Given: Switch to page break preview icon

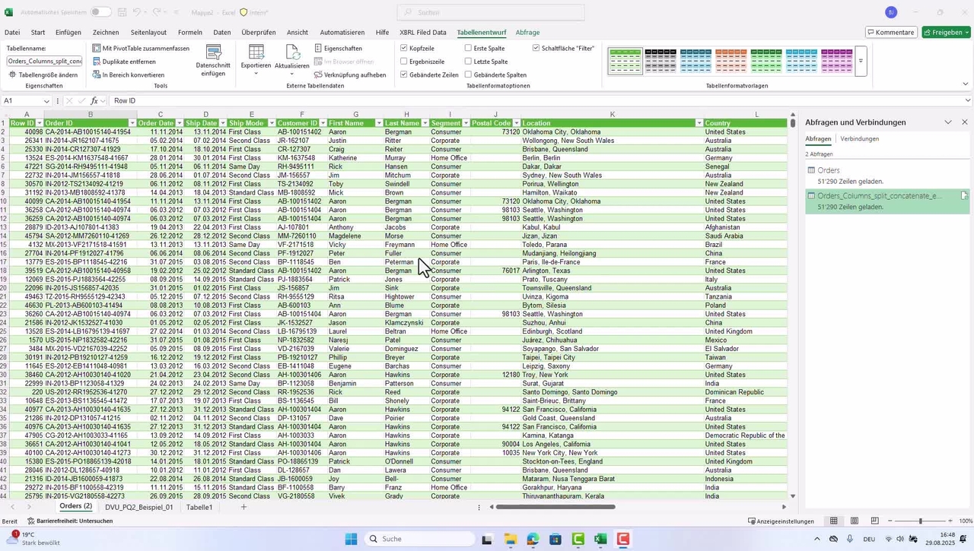Looking at the screenshot, I should click(874, 521).
